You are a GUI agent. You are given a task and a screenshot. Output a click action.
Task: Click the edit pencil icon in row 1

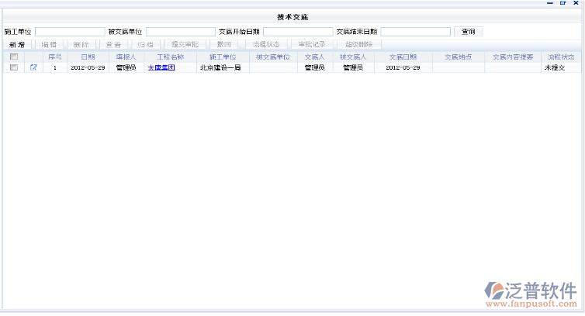(x=33, y=67)
